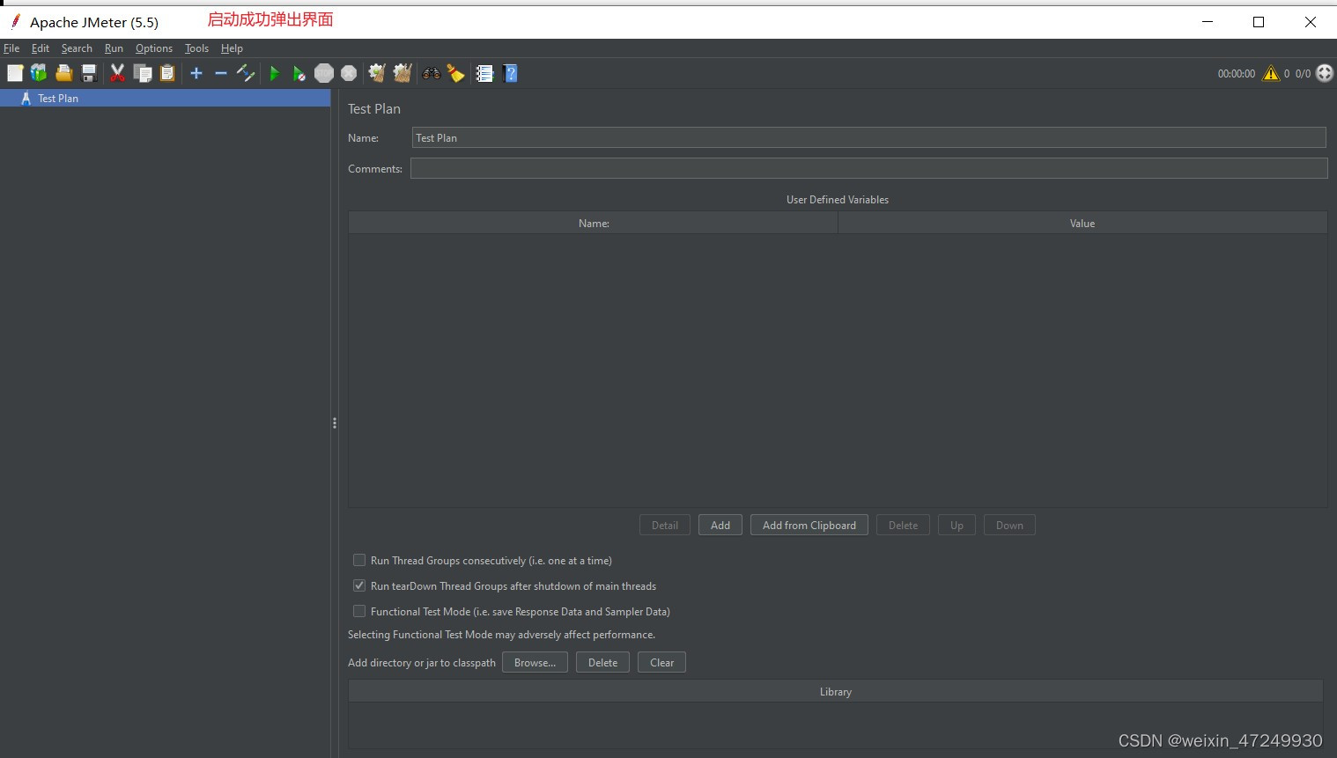Open the Help menu
The width and height of the screenshot is (1337, 758).
pos(232,48)
